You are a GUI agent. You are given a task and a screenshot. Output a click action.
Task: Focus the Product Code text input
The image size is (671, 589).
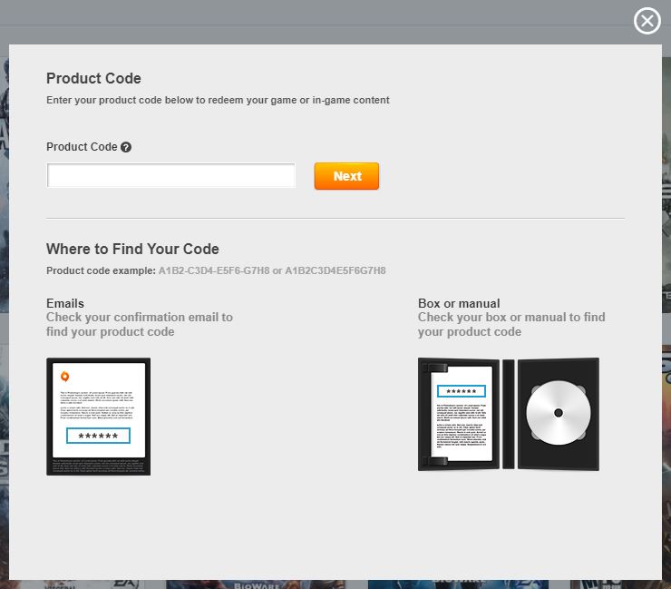tap(171, 176)
